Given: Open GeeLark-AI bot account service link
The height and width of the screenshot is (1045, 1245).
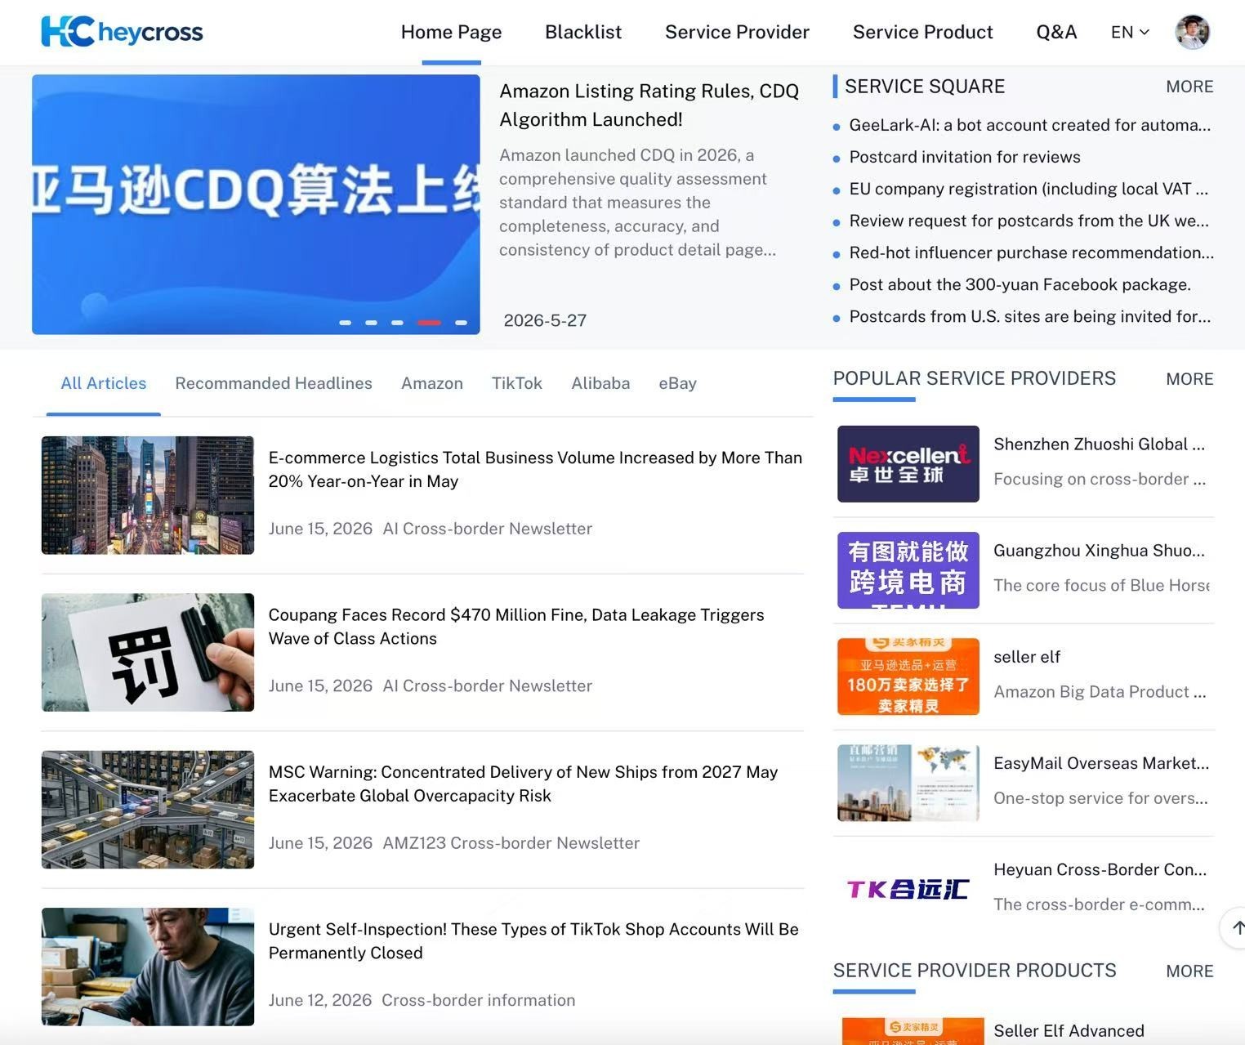Looking at the screenshot, I should pyautogui.click(x=1029, y=125).
